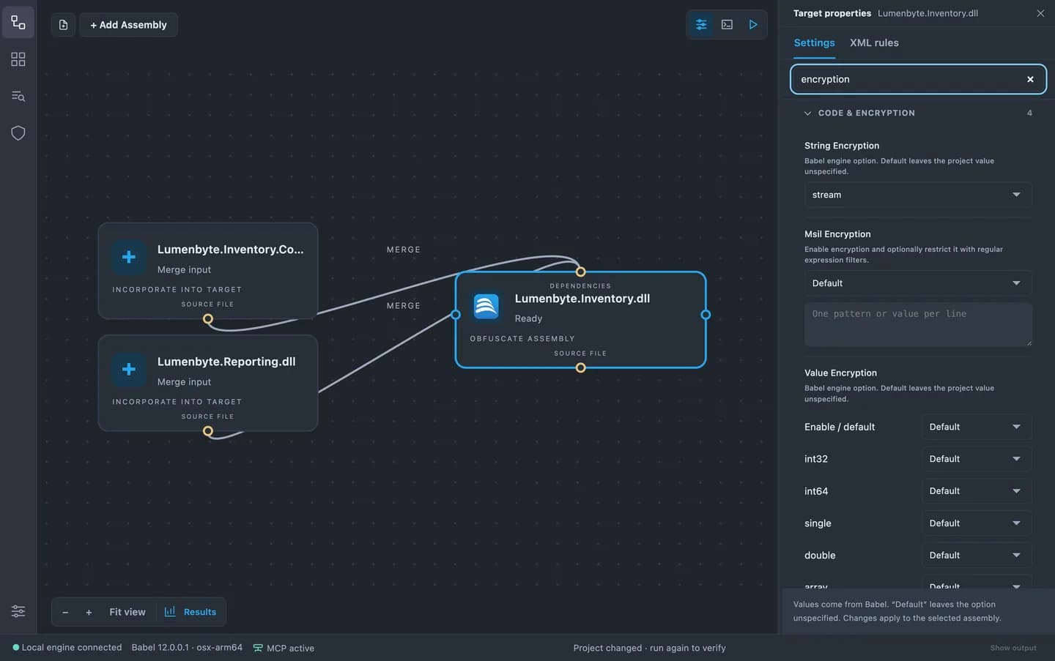
Task: Click Show output in status bar
Action: click(x=1013, y=648)
